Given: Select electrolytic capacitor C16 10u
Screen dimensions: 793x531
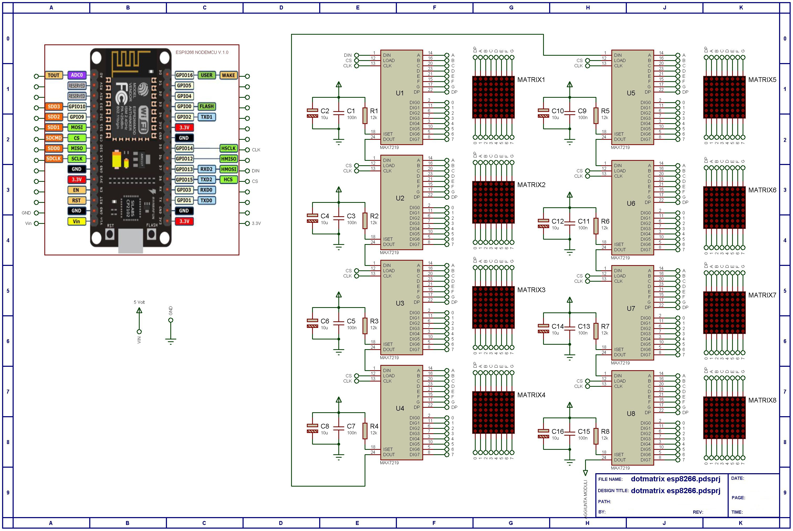Looking at the screenshot, I should (x=543, y=434).
